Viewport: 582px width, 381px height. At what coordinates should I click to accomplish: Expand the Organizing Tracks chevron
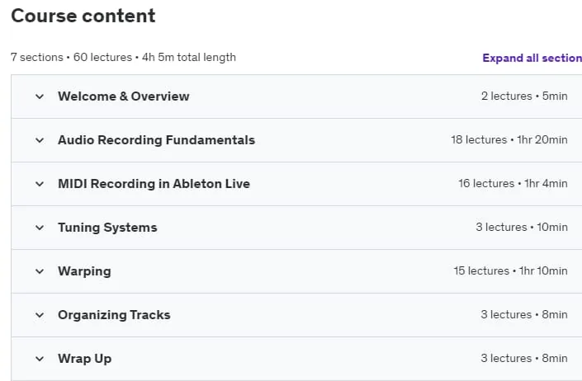pyautogui.click(x=40, y=315)
